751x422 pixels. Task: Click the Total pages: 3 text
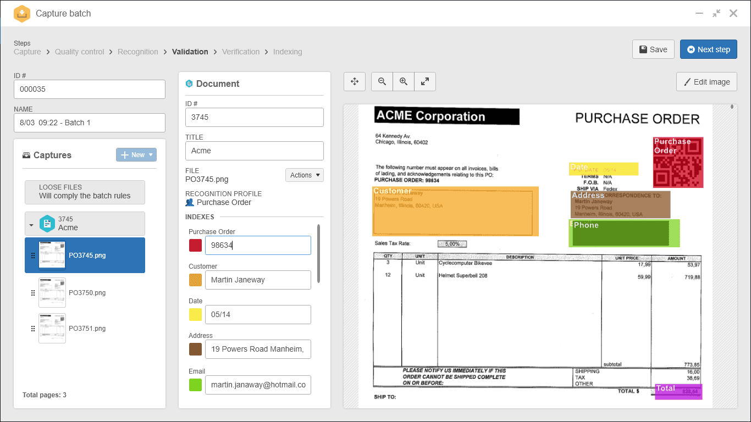45,395
